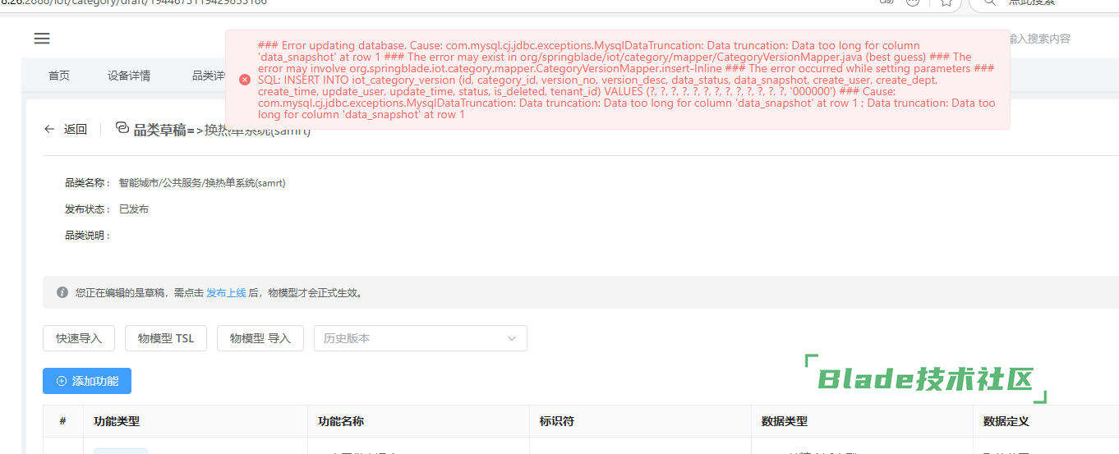Click the back arrow beside 返回
The image size is (1119, 454).
50,129
